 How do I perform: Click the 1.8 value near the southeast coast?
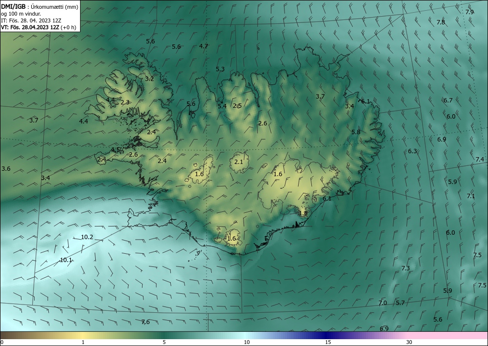pos(303,213)
